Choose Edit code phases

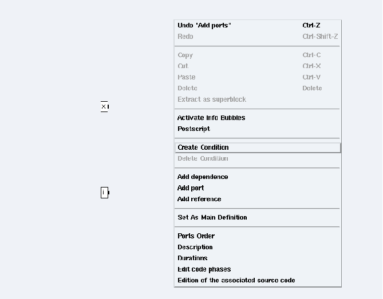coord(258,269)
